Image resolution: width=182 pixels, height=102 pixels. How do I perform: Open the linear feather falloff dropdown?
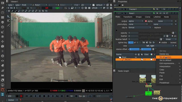[171, 39]
